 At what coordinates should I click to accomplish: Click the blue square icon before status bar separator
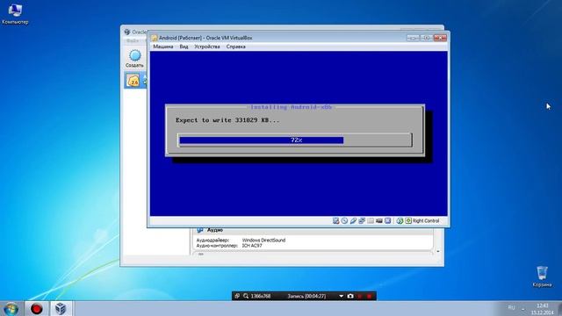click(x=387, y=220)
